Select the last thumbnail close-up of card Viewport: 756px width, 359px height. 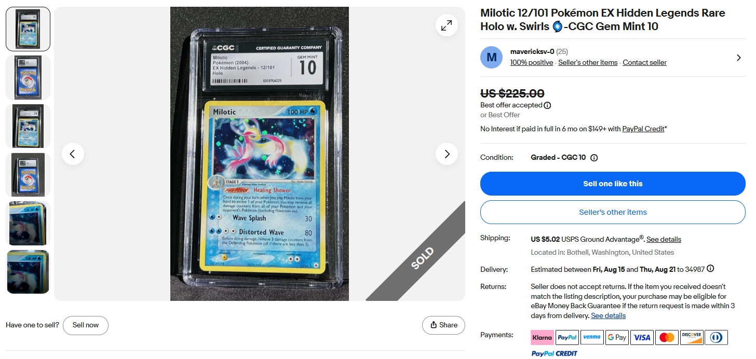coord(28,272)
